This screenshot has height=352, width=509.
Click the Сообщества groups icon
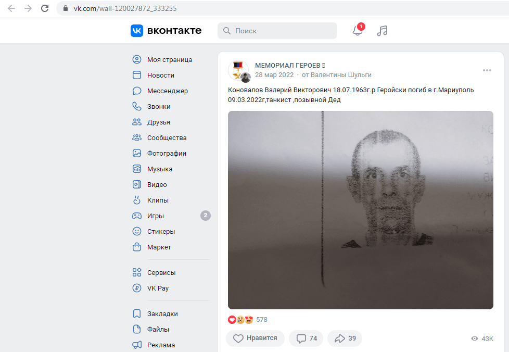pos(137,137)
